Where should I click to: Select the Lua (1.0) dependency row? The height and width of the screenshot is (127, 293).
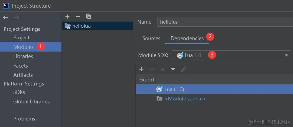pyautogui.click(x=174, y=89)
